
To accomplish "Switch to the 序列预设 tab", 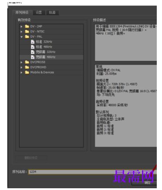I will 22,13.
